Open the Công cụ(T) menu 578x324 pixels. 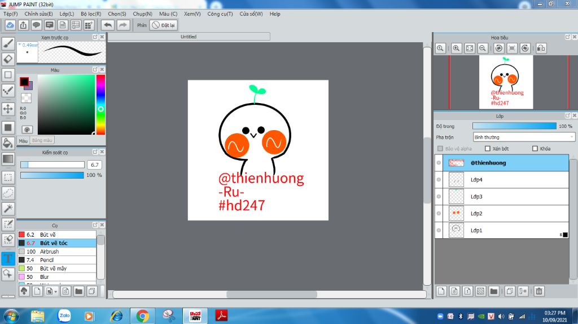coord(220,14)
